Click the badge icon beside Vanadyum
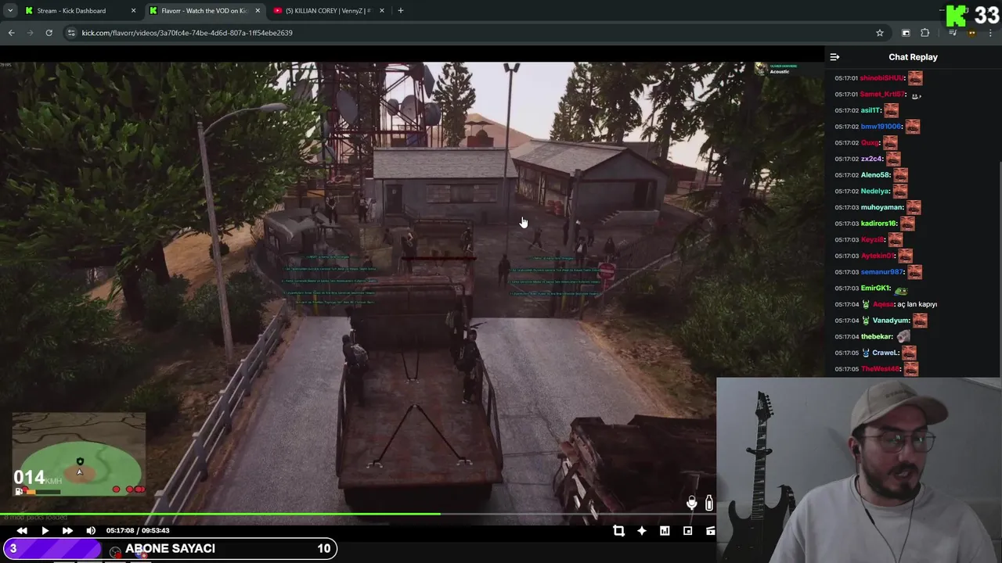This screenshot has width=1002, height=563. 866,321
